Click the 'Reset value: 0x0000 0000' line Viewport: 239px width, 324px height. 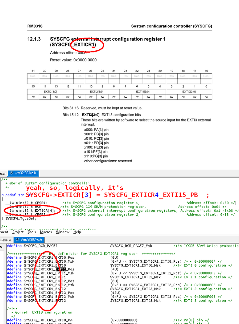tap(73, 60)
